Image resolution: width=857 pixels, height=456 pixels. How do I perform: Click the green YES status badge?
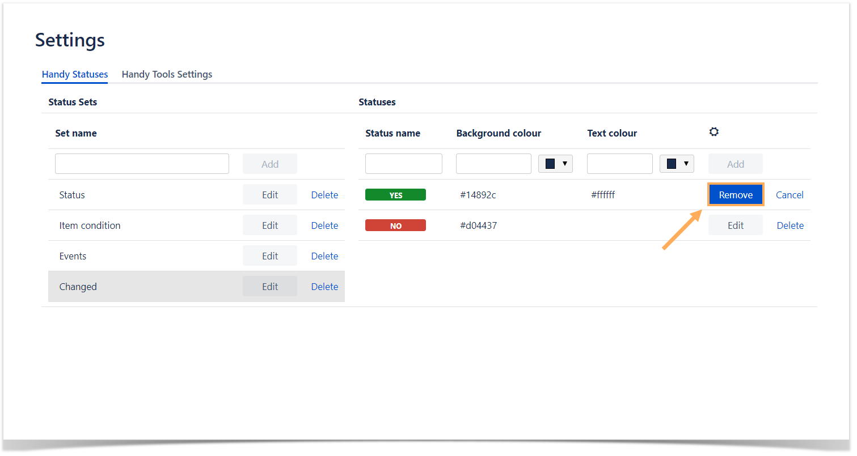[x=395, y=195]
